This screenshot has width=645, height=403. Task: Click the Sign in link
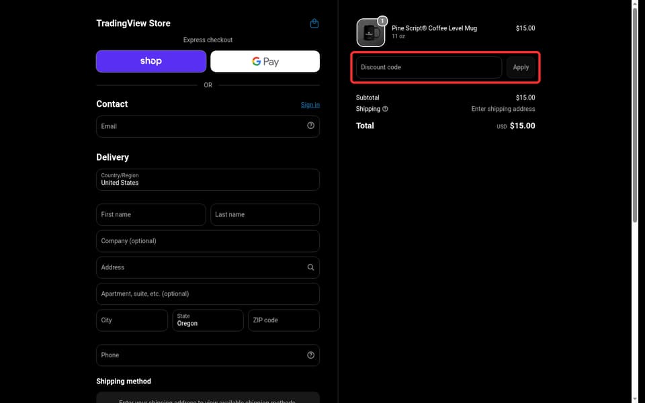(310, 105)
